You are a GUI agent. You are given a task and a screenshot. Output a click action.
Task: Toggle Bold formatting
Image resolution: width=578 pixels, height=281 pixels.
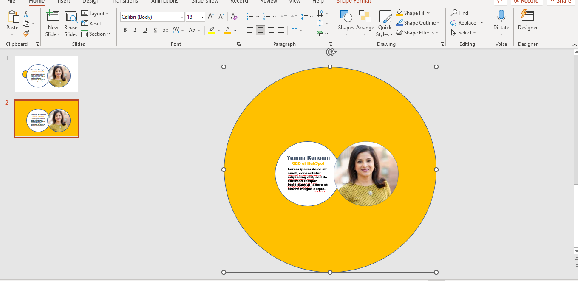coord(125,30)
